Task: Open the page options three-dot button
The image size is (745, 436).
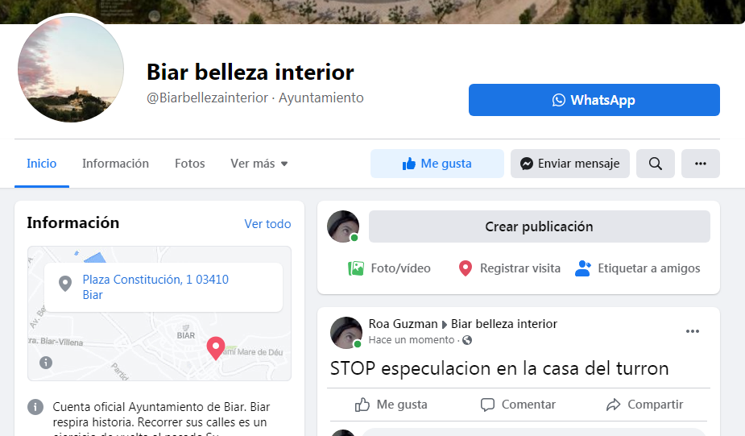Action: pyautogui.click(x=701, y=164)
